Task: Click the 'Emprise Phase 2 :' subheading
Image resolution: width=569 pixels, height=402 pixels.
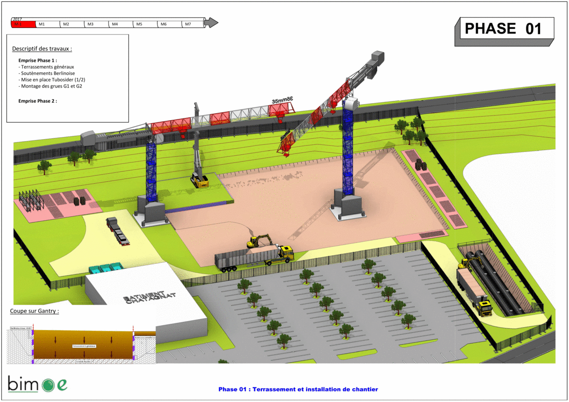Action: point(38,101)
